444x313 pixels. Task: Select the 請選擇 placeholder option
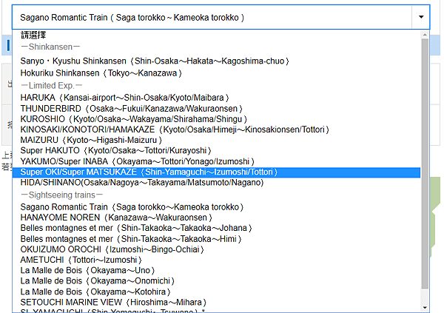(x=217, y=35)
